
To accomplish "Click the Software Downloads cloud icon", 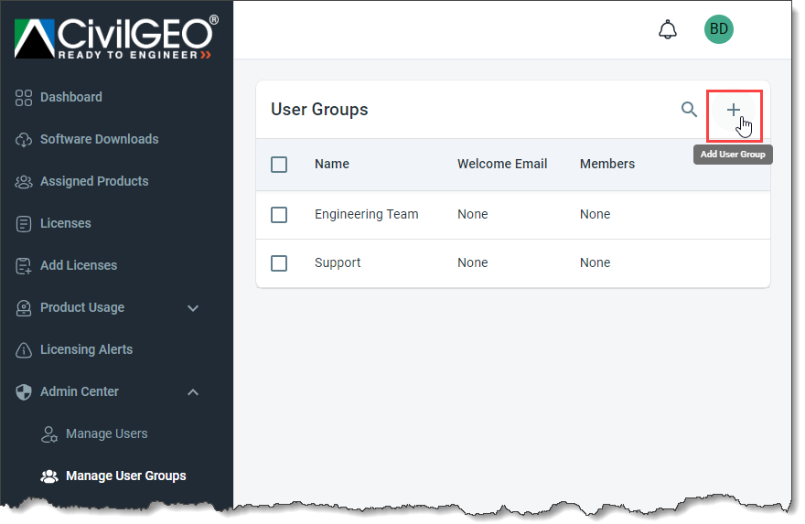I will pos(24,140).
